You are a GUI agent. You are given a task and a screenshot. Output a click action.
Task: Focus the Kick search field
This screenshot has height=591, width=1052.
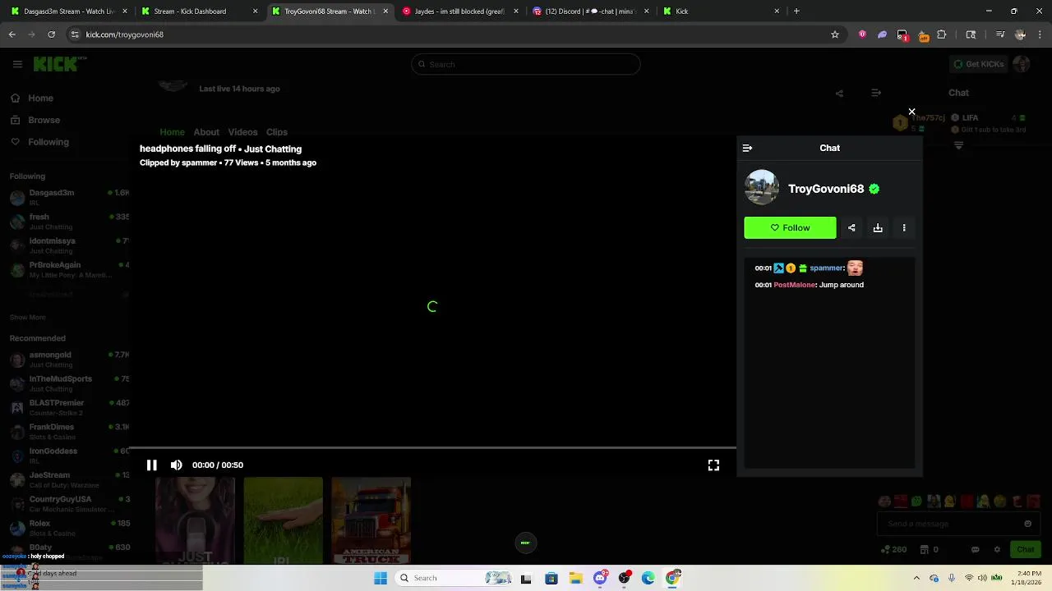pyautogui.click(x=526, y=64)
